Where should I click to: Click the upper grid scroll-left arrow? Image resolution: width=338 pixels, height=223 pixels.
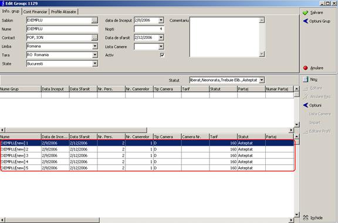[2, 130]
